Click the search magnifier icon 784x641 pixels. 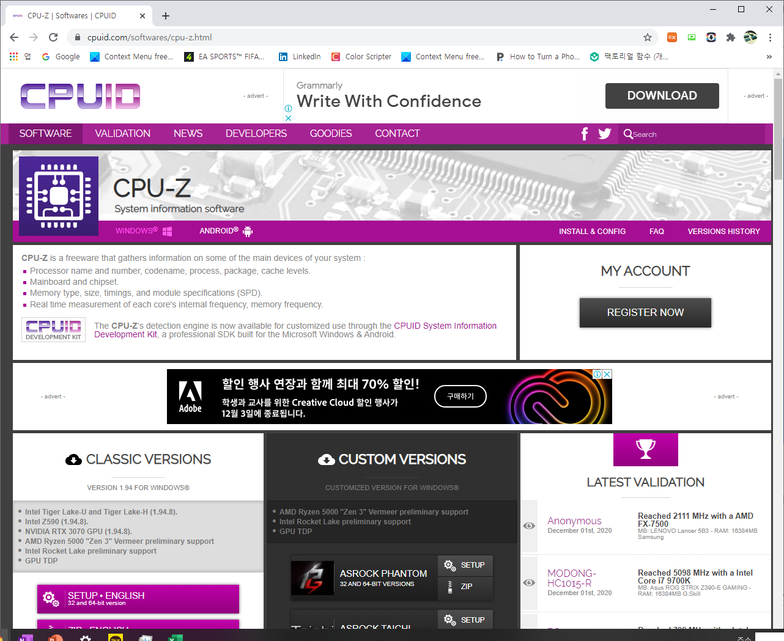628,134
